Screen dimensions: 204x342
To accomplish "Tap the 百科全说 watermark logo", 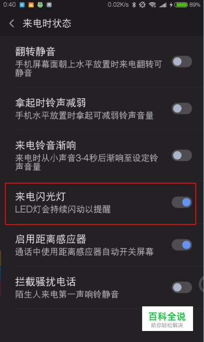I will tap(168, 319).
